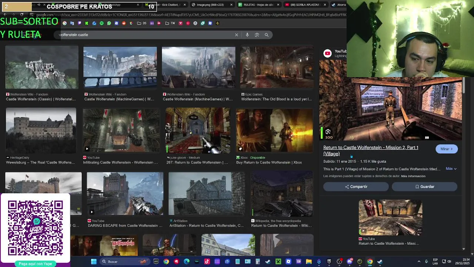Click the Guardar button
474x267 pixels.
tap(424, 187)
